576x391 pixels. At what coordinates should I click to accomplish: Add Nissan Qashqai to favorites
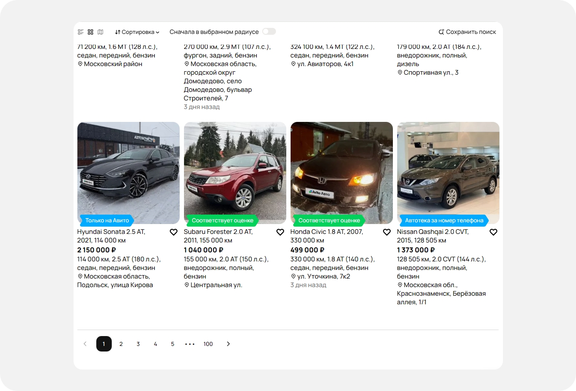point(493,232)
